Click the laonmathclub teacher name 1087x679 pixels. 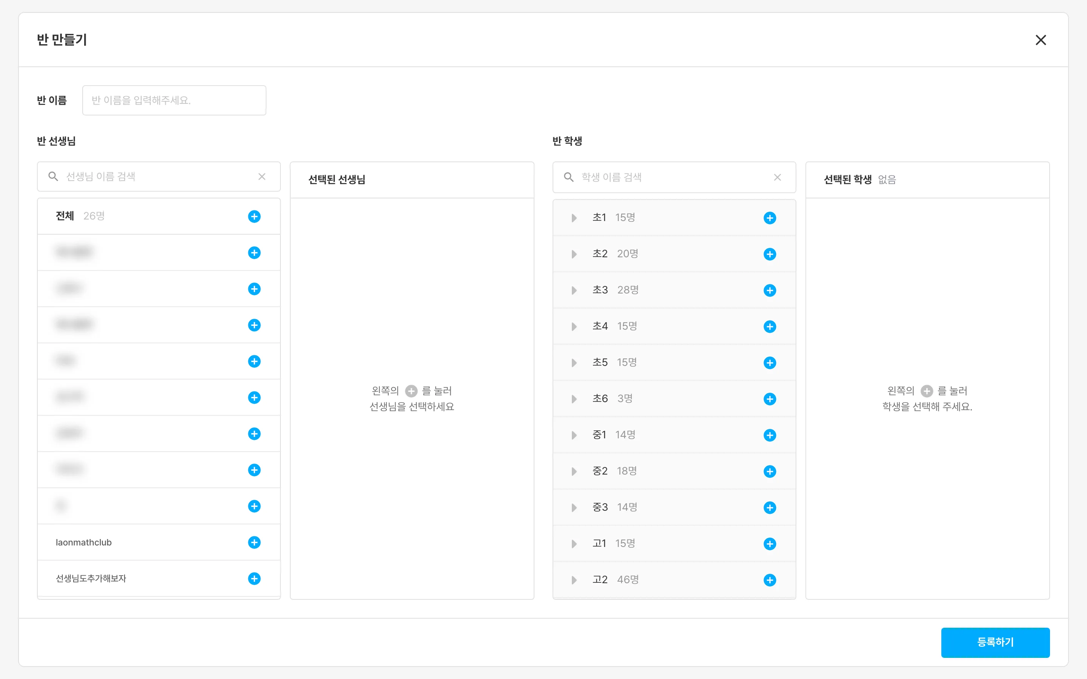83,542
